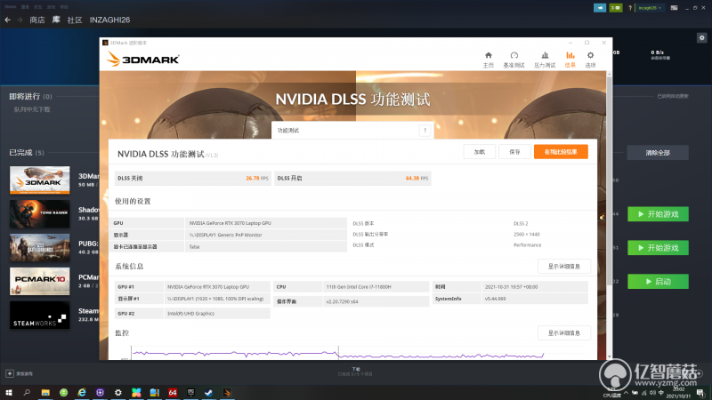Image resolution: width=712 pixels, height=400 pixels.
Task: Open the Epic Games Launcher taskbar icon
Action: [x=190, y=392]
